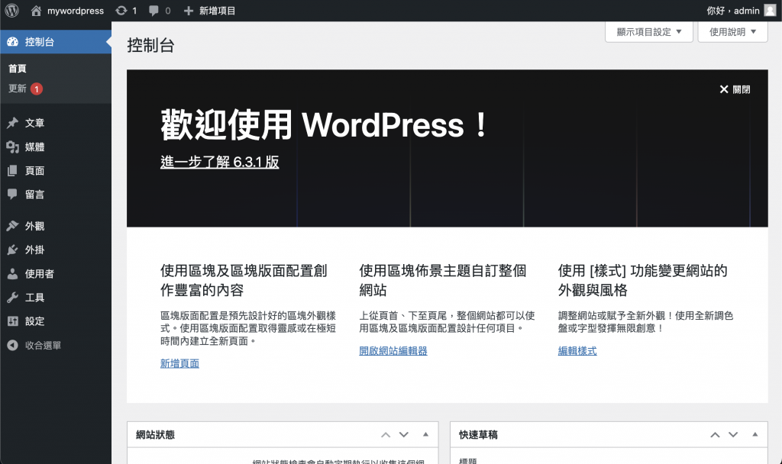The width and height of the screenshot is (782, 464).
Task: Open pending updates icon in admin bar
Action: (x=121, y=11)
